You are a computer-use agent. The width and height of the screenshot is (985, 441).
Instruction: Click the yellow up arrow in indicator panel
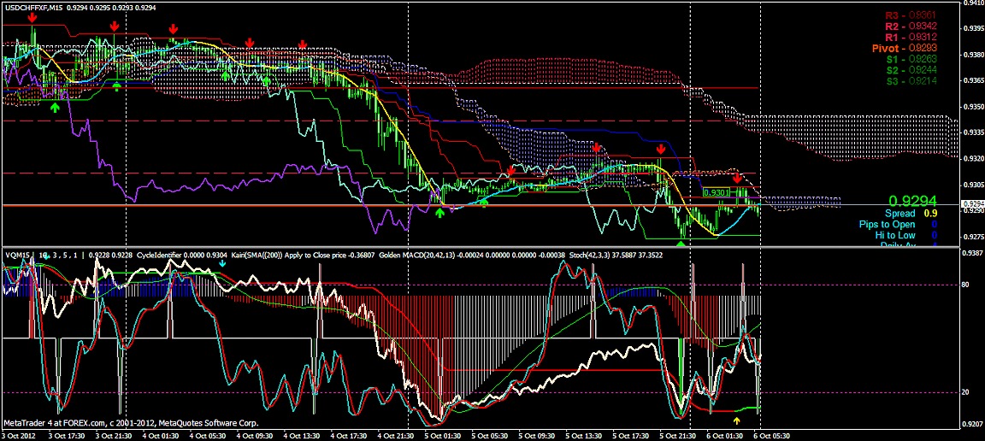[737, 420]
